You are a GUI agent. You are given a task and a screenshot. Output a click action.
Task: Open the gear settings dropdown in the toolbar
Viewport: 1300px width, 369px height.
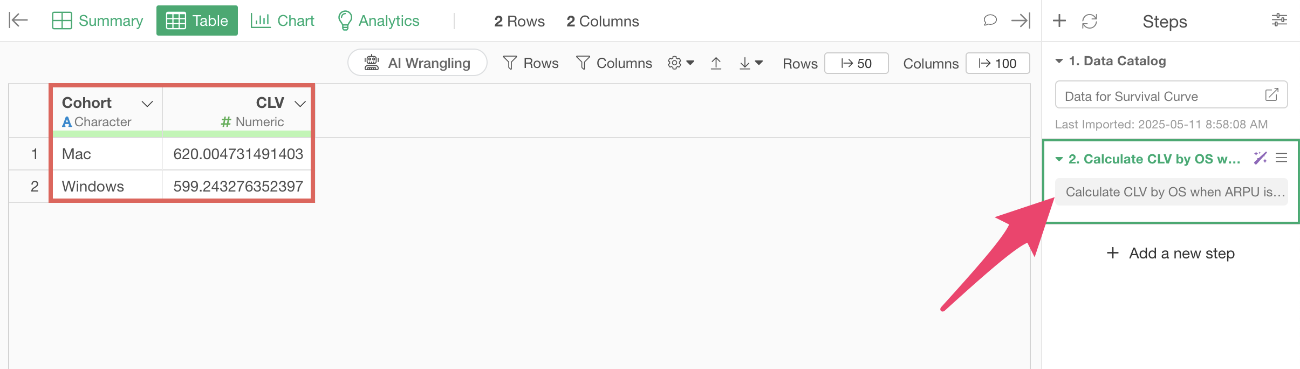coord(680,63)
